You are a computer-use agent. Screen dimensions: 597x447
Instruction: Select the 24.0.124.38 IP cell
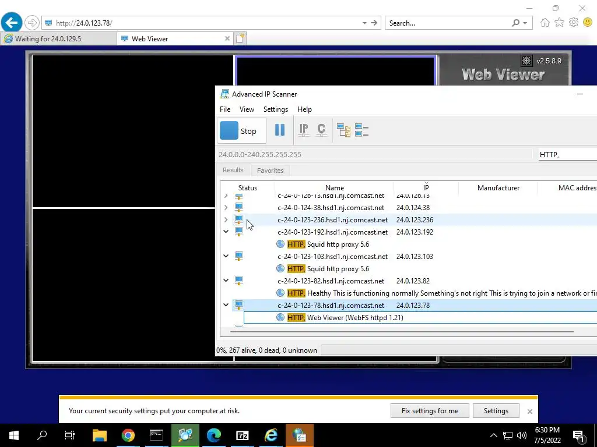pos(413,208)
